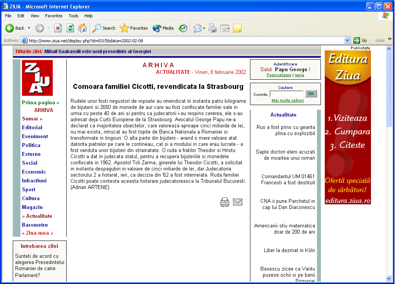The height and width of the screenshot is (284, 396).
Task: Open 'Liber la dezmat in Köln' article
Action: [289, 250]
